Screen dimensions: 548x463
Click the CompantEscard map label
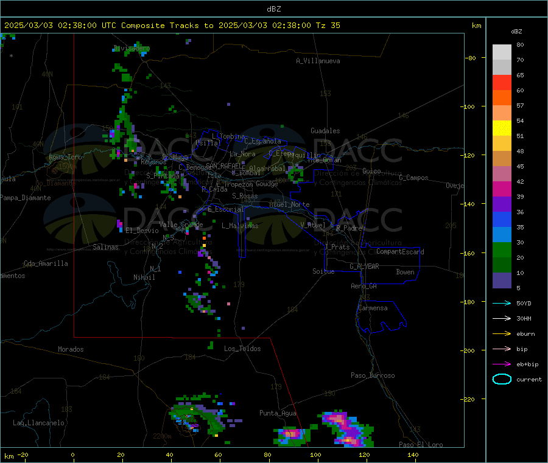click(400, 251)
